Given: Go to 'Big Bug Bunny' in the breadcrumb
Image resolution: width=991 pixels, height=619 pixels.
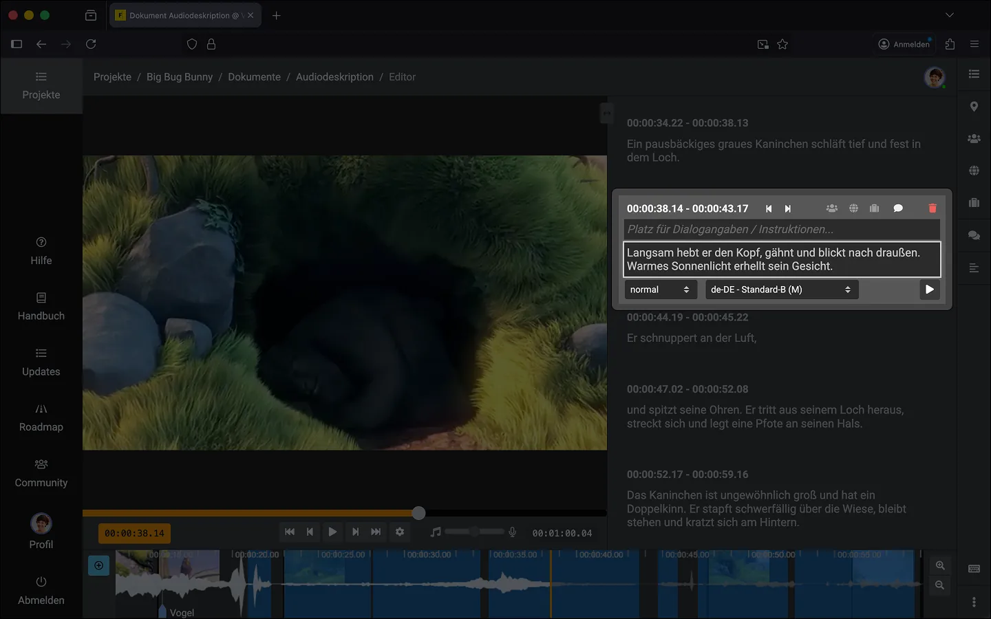Looking at the screenshot, I should [180, 77].
